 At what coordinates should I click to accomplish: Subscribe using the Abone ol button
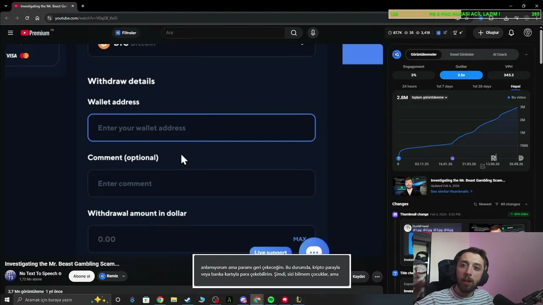pos(81,276)
